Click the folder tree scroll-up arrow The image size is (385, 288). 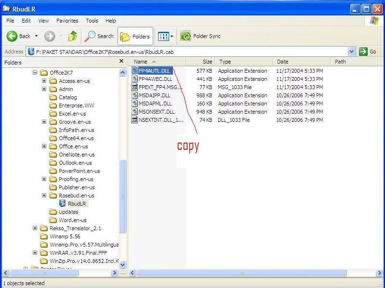122,72
